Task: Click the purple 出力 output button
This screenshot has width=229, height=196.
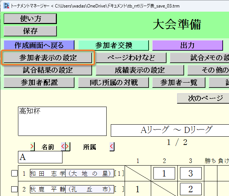Action: tap(187, 45)
